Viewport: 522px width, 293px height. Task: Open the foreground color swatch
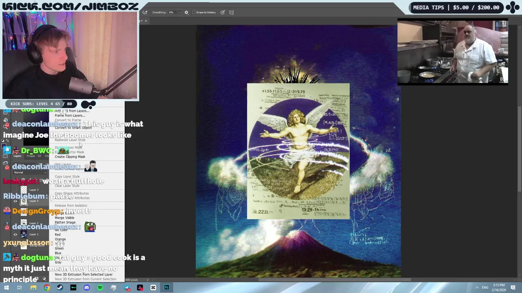(4, 145)
